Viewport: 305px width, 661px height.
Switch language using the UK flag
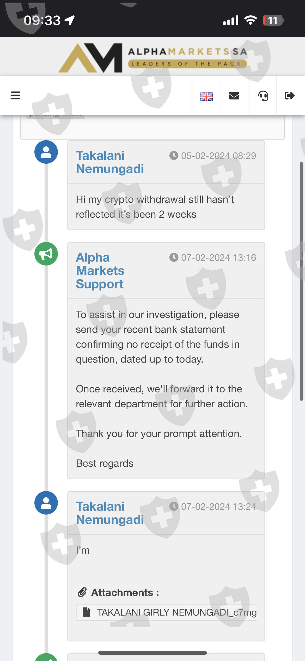click(x=206, y=96)
